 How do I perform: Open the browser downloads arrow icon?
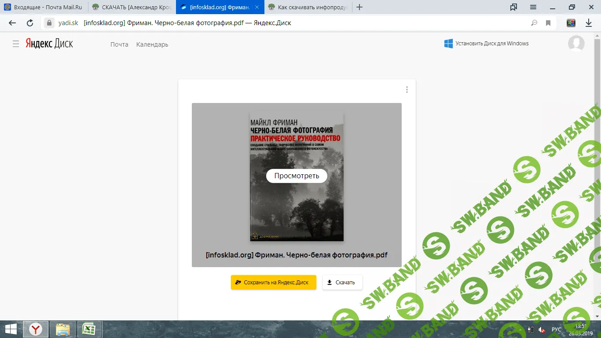(589, 23)
